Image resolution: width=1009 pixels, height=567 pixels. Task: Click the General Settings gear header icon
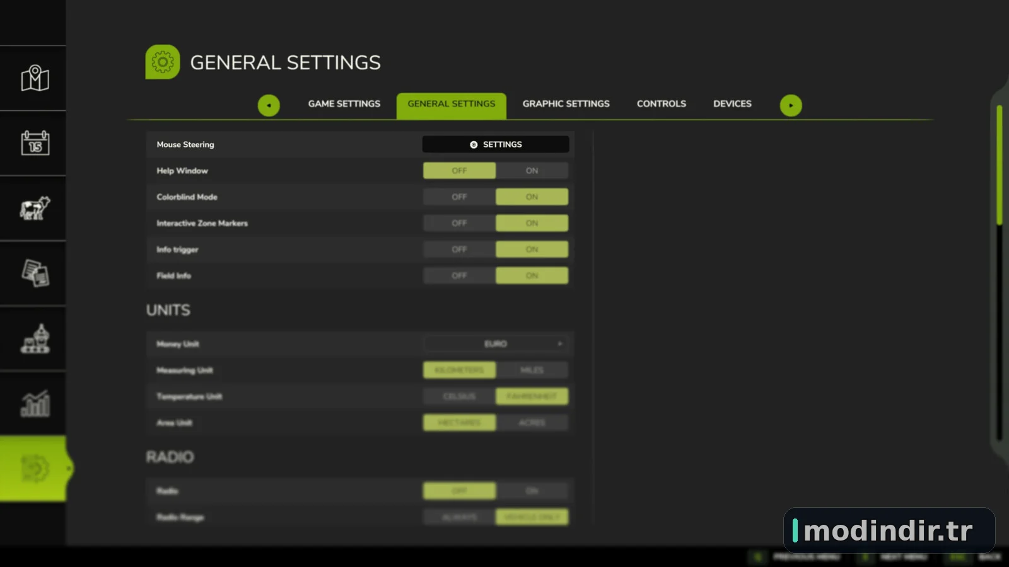163,62
